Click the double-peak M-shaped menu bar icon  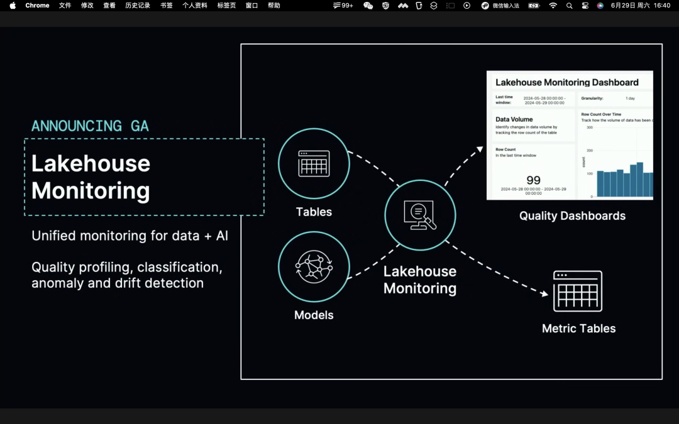point(403,6)
